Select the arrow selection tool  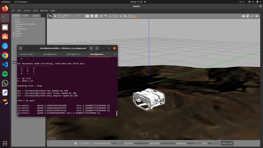click(50, 16)
